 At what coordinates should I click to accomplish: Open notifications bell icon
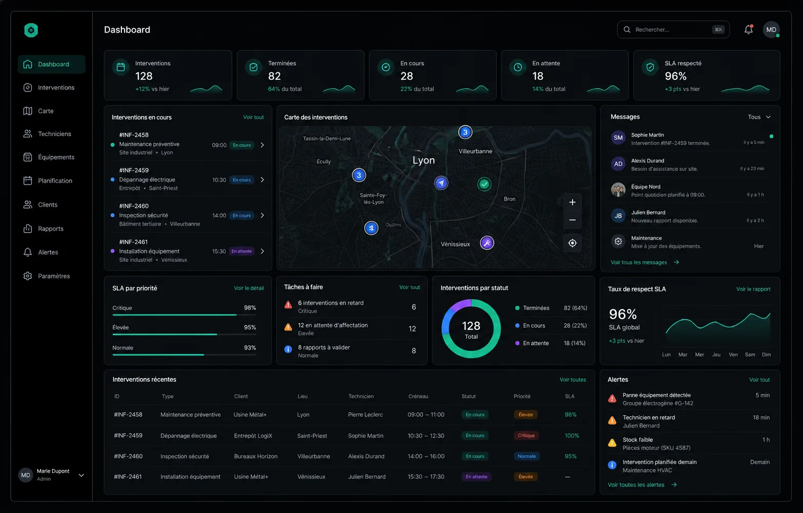click(x=748, y=30)
